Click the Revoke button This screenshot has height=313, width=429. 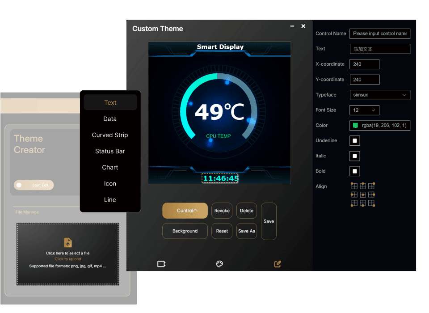coord(222,211)
